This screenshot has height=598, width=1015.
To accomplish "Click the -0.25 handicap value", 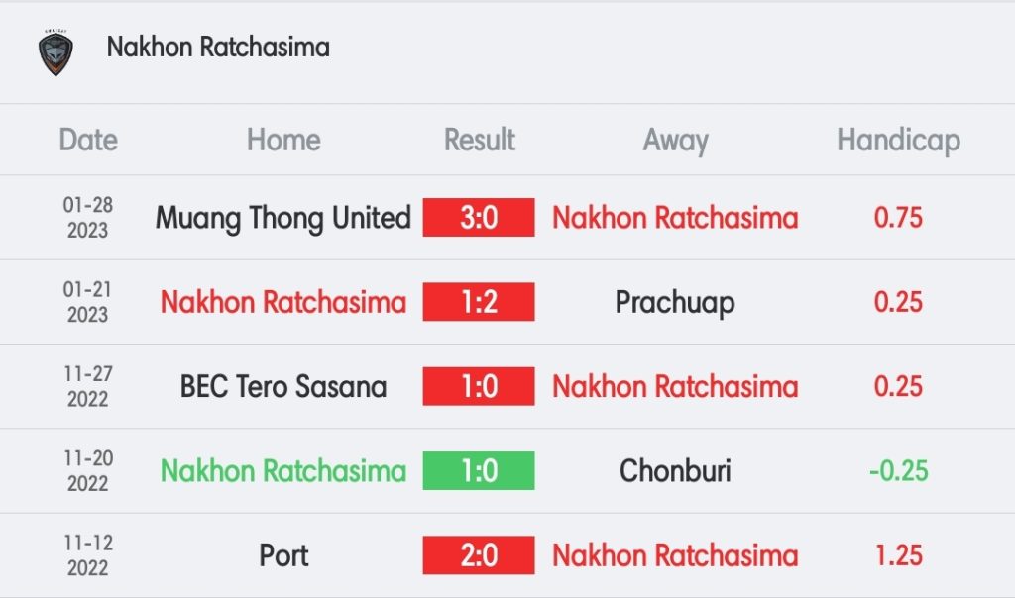I will (x=898, y=470).
